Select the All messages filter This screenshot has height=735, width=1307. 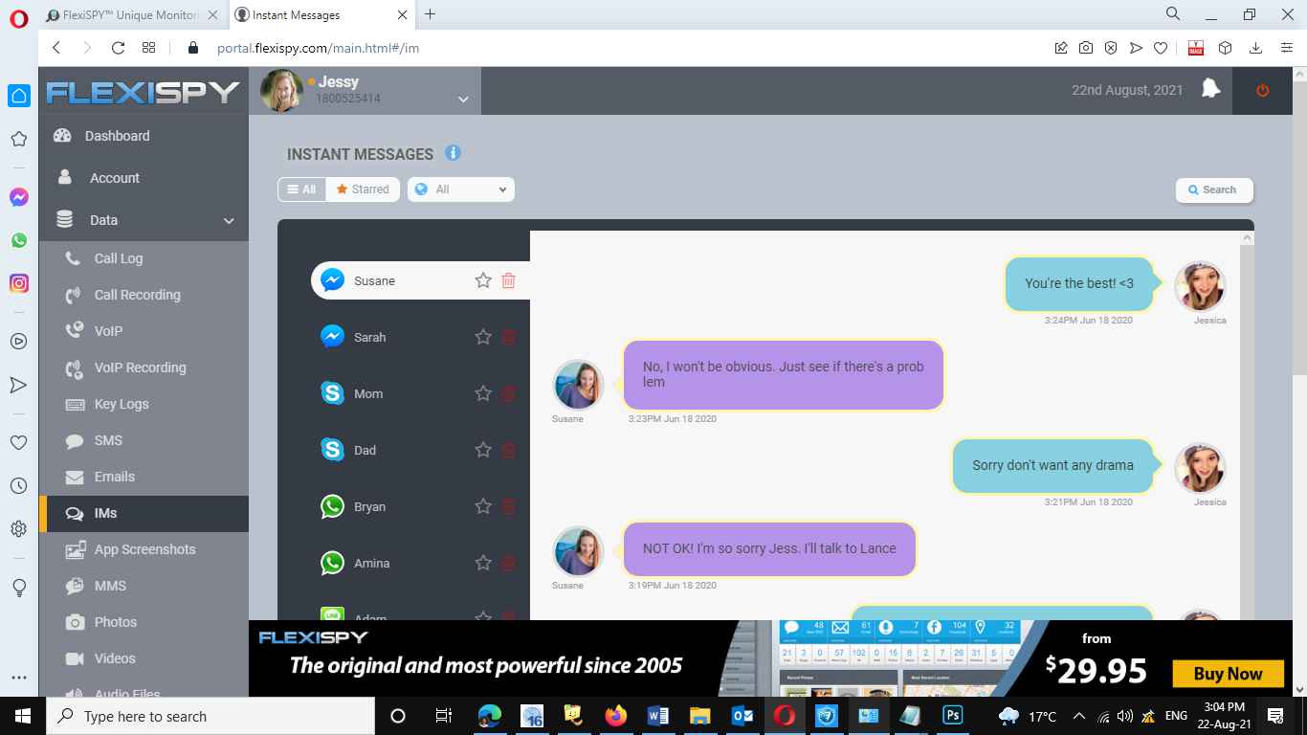click(301, 189)
